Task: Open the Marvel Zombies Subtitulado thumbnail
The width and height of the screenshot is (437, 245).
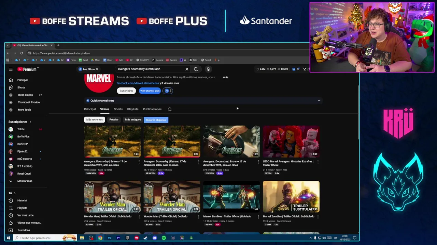Action: (291, 196)
